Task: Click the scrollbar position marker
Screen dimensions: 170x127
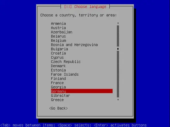Action: [x=118, y=49]
